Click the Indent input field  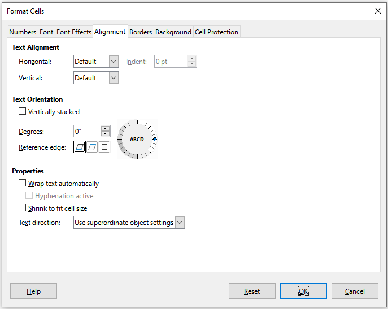click(x=171, y=62)
